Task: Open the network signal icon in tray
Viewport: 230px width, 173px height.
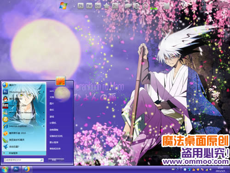Action: point(207,170)
